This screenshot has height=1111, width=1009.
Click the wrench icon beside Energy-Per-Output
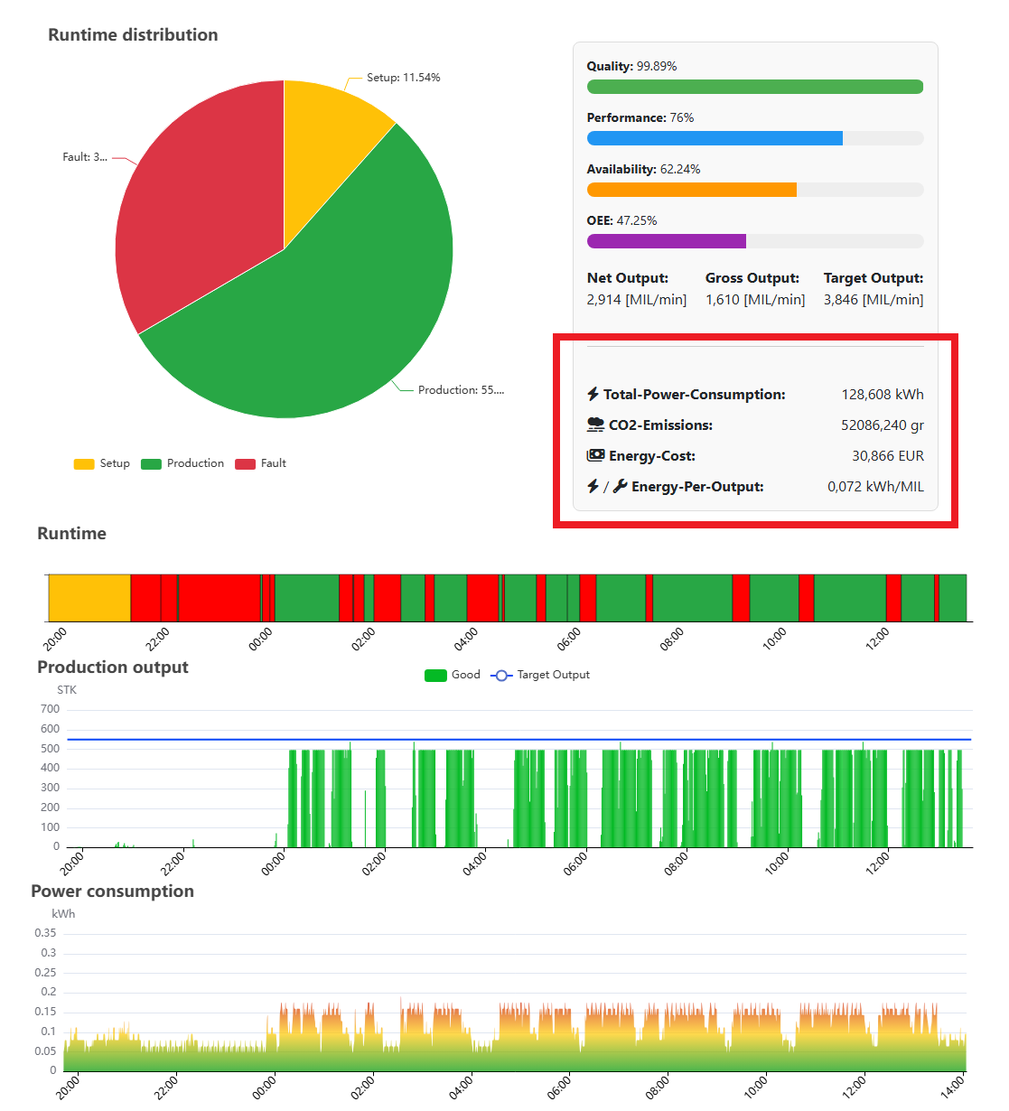(x=620, y=487)
